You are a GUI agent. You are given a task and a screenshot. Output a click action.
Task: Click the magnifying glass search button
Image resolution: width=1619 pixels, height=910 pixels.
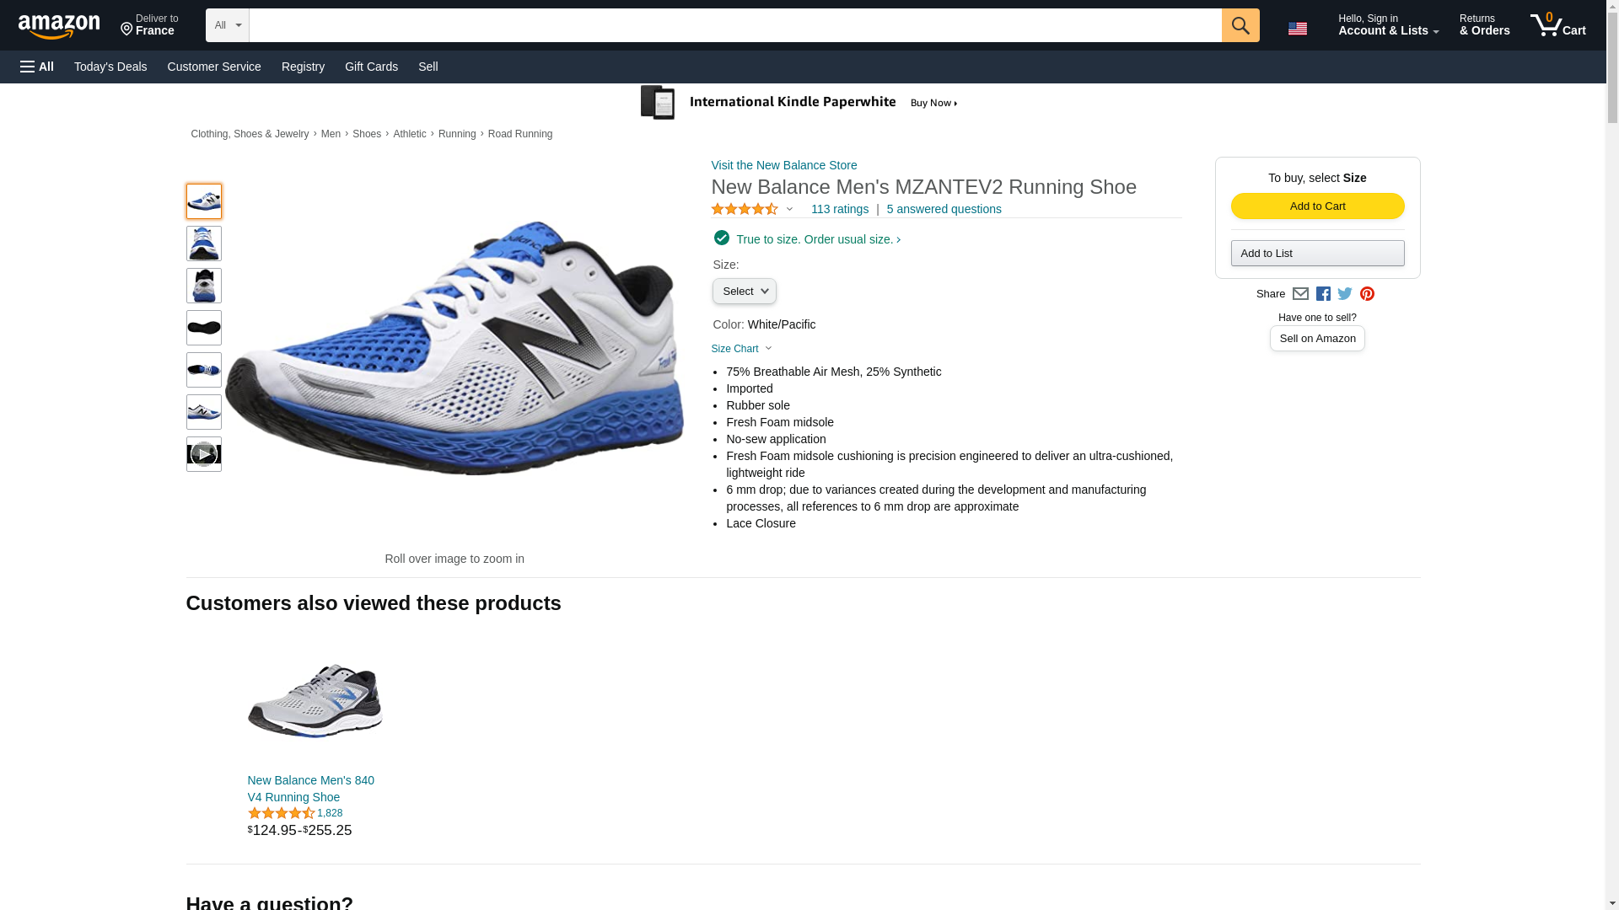(1240, 25)
